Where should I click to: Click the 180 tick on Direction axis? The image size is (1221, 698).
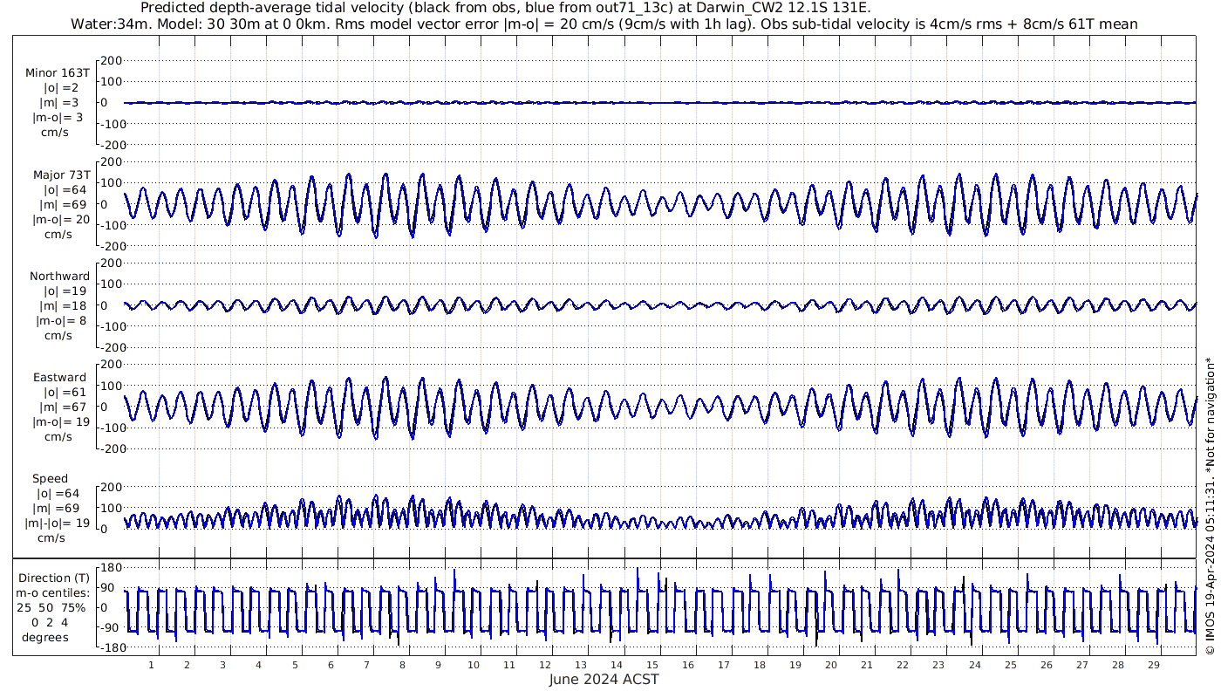tap(109, 567)
